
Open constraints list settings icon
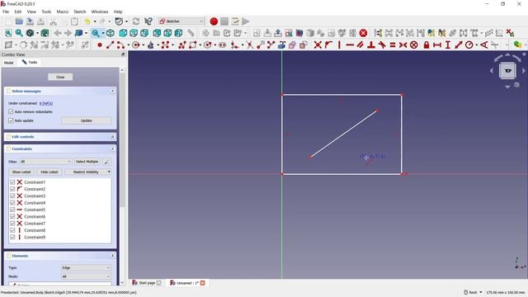106,162
